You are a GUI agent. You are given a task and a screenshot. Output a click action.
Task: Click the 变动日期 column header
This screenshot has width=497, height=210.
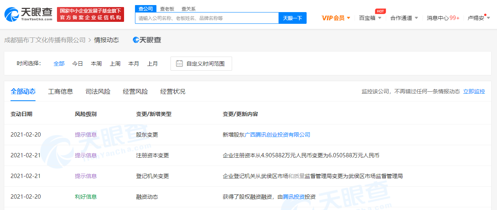point(21,114)
